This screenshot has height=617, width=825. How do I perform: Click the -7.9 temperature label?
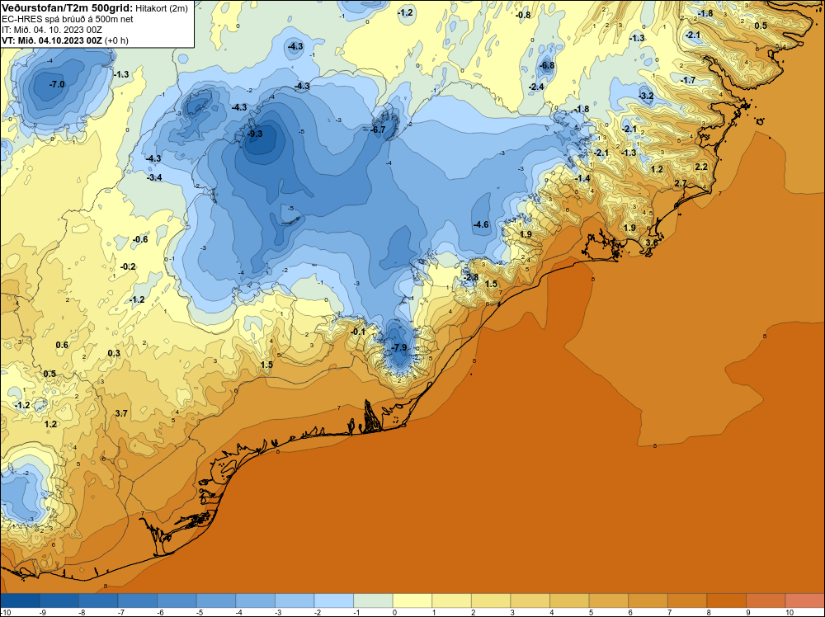[399, 347]
